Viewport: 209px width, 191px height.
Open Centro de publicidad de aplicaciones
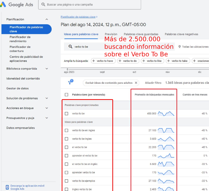(x=26, y=59)
